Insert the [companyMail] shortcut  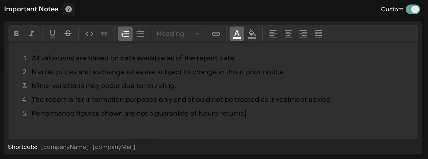tap(114, 147)
